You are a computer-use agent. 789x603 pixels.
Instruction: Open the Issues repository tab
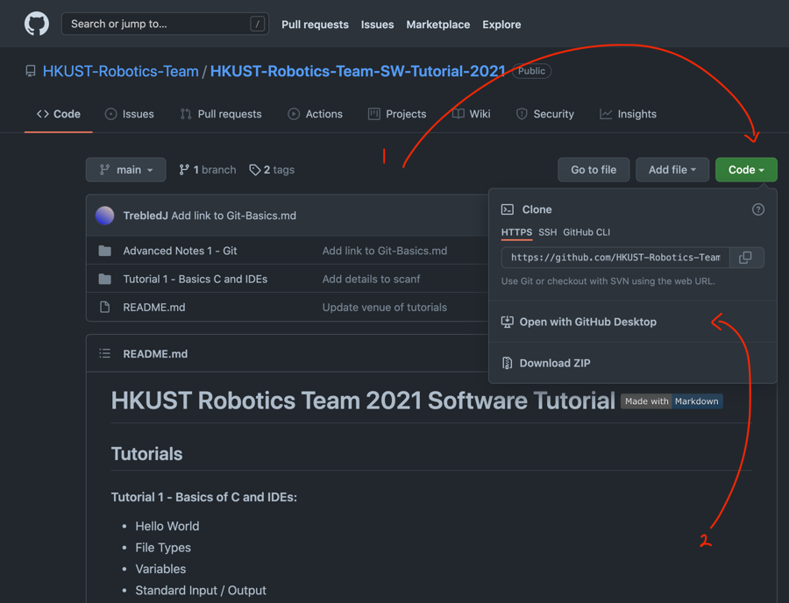[129, 114]
